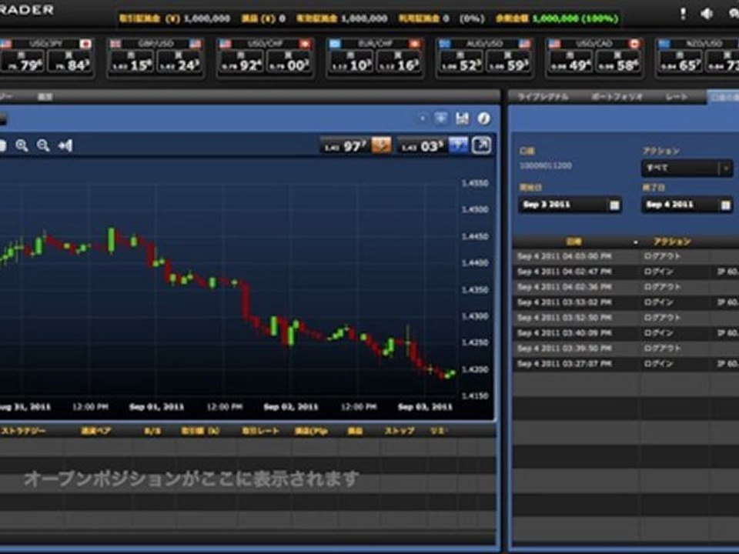This screenshot has height=554, width=739.
Task: Select log row Sep 4 2011 03:53:02 PM
Action: [626, 302]
